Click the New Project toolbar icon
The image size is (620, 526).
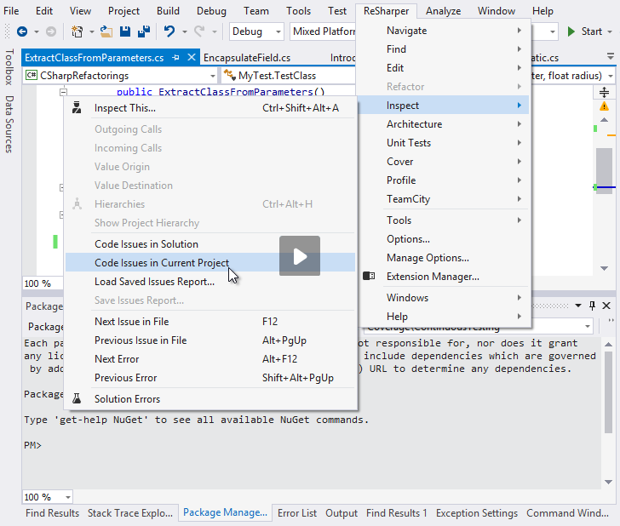click(x=77, y=31)
